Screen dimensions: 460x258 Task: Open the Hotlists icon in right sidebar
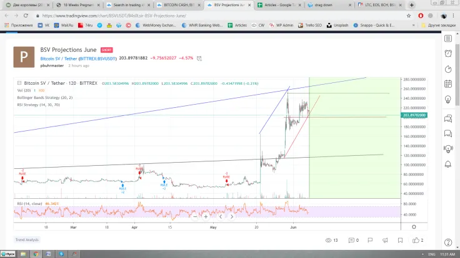point(448,69)
